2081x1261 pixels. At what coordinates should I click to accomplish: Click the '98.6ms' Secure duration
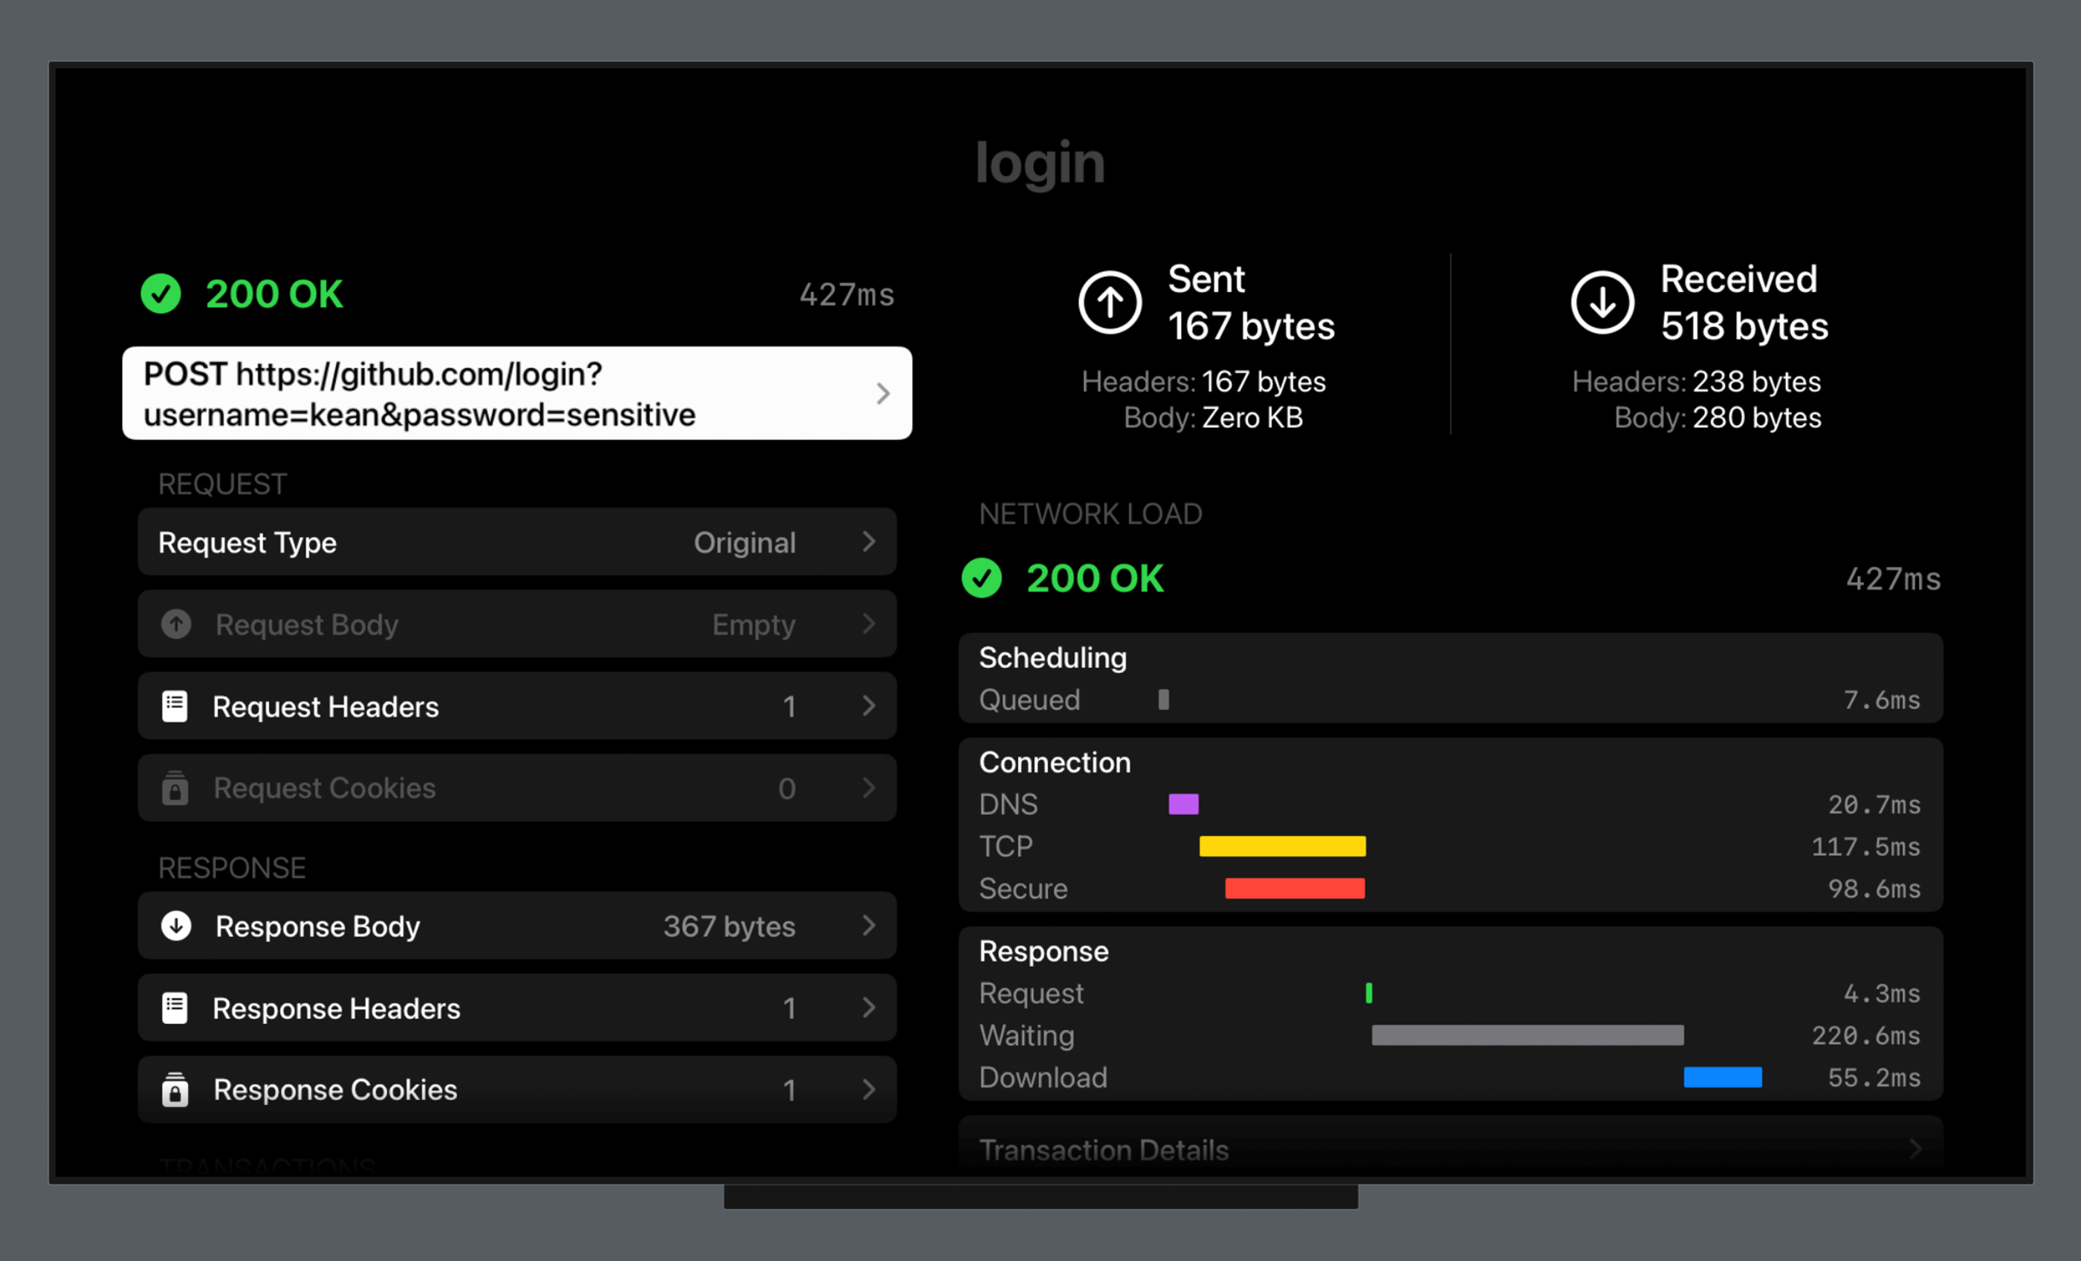[1874, 889]
